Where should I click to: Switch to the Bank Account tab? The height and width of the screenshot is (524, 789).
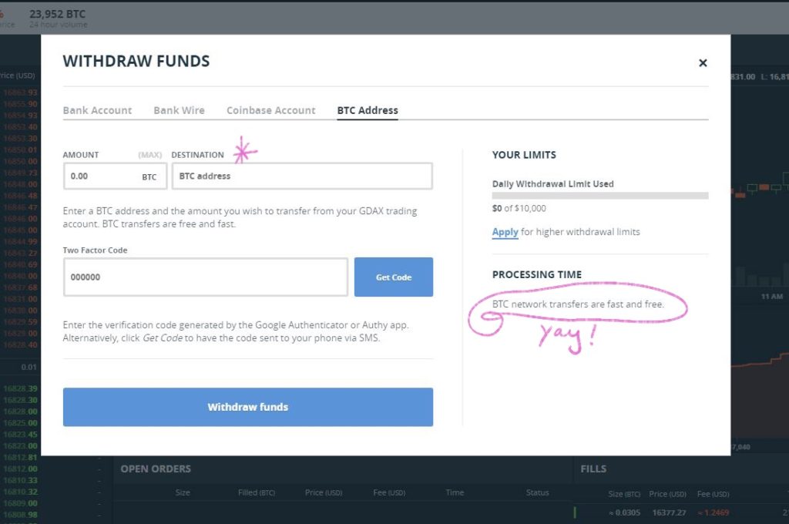click(97, 110)
